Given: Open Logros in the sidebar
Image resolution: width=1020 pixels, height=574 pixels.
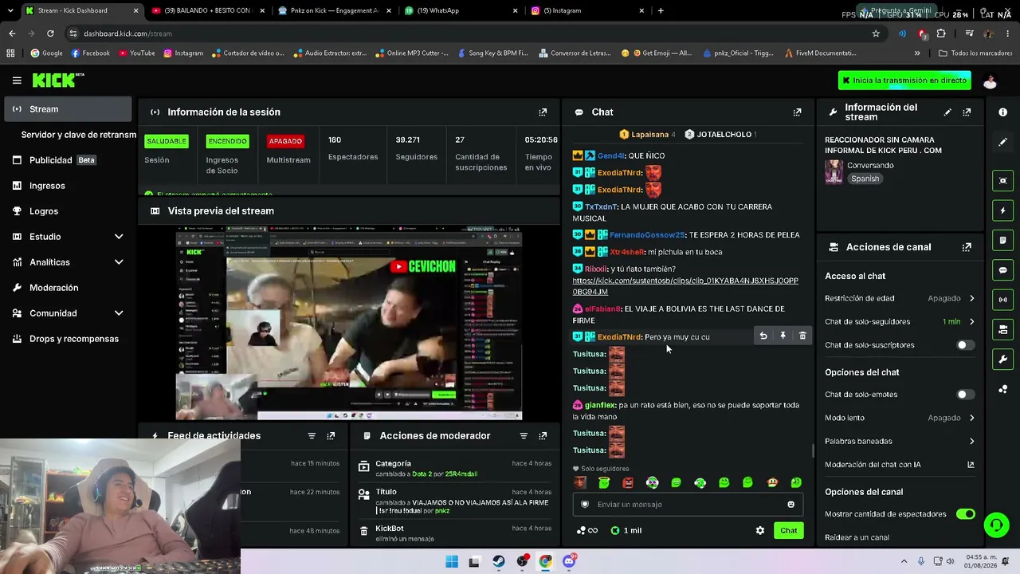Looking at the screenshot, I should 68,211.
